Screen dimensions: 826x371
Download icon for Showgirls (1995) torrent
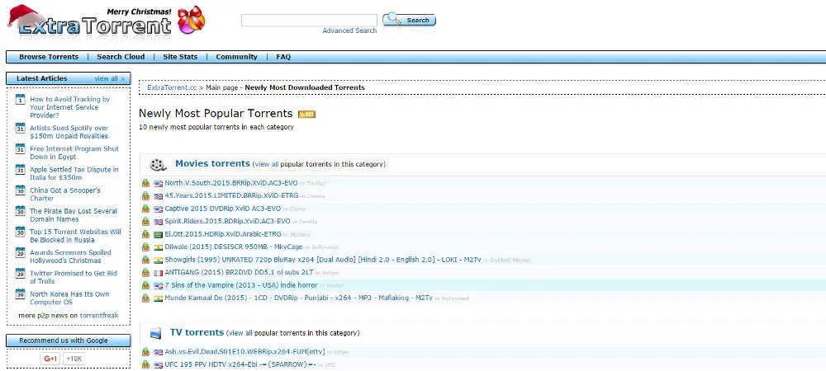point(146,260)
